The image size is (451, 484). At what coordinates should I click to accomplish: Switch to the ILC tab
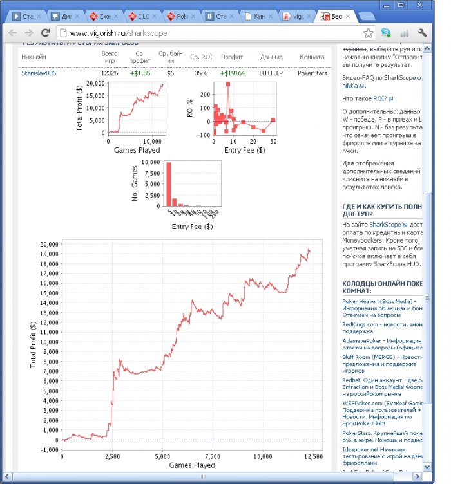click(x=139, y=16)
